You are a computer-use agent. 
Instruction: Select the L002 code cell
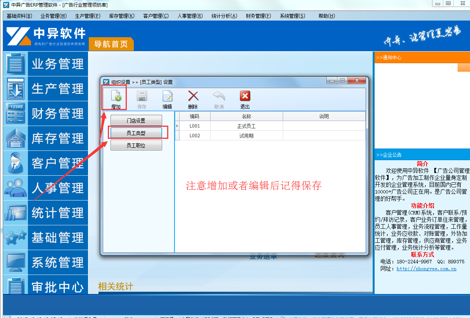click(x=195, y=136)
